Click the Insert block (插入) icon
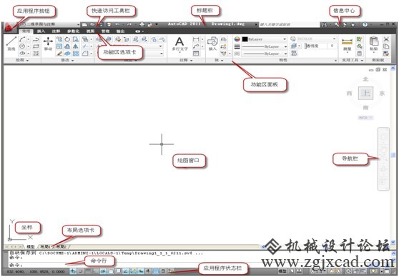Screen dimensions: 399x277 [x=212, y=44]
